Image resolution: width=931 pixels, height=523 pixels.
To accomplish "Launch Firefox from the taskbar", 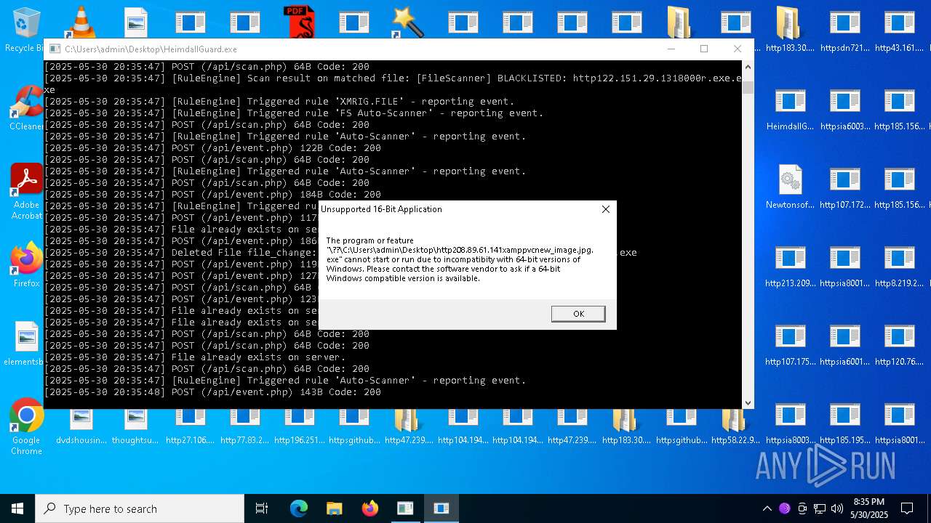I will click(369, 508).
